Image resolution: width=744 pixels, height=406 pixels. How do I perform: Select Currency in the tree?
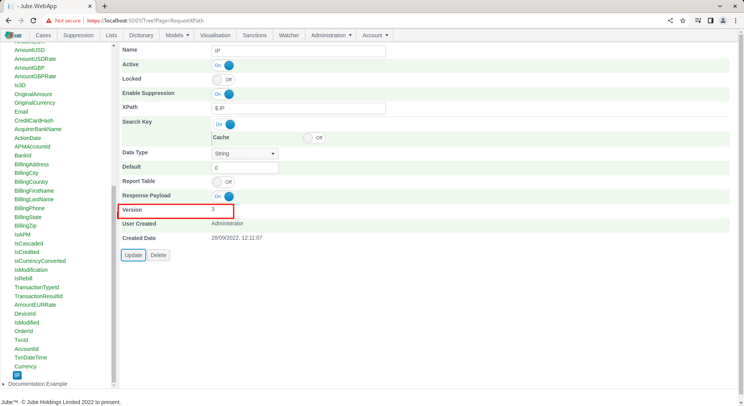pyautogui.click(x=25, y=366)
